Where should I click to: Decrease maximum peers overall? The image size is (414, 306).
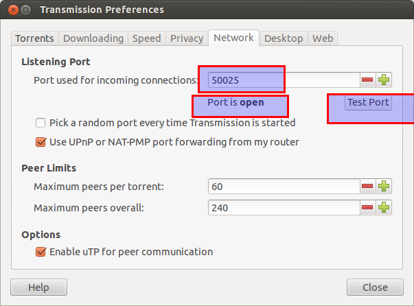pos(367,208)
